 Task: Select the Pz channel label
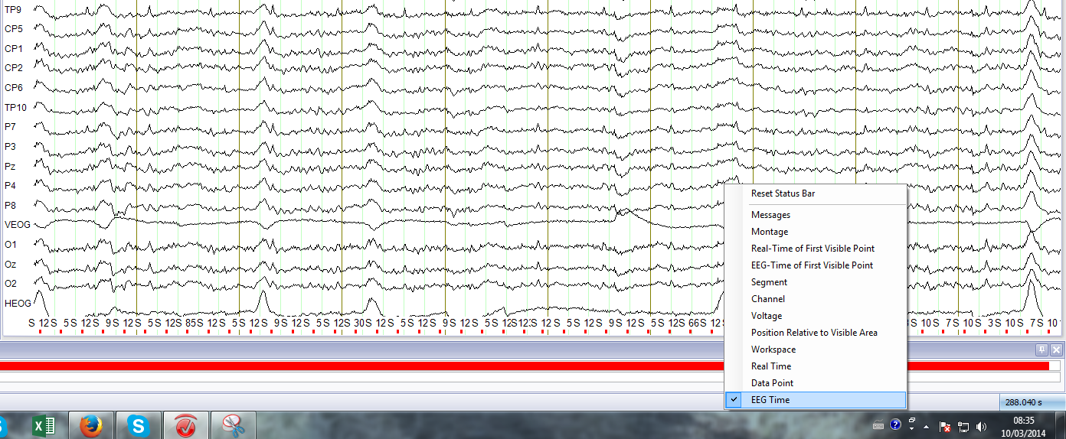click(x=10, y=166)
